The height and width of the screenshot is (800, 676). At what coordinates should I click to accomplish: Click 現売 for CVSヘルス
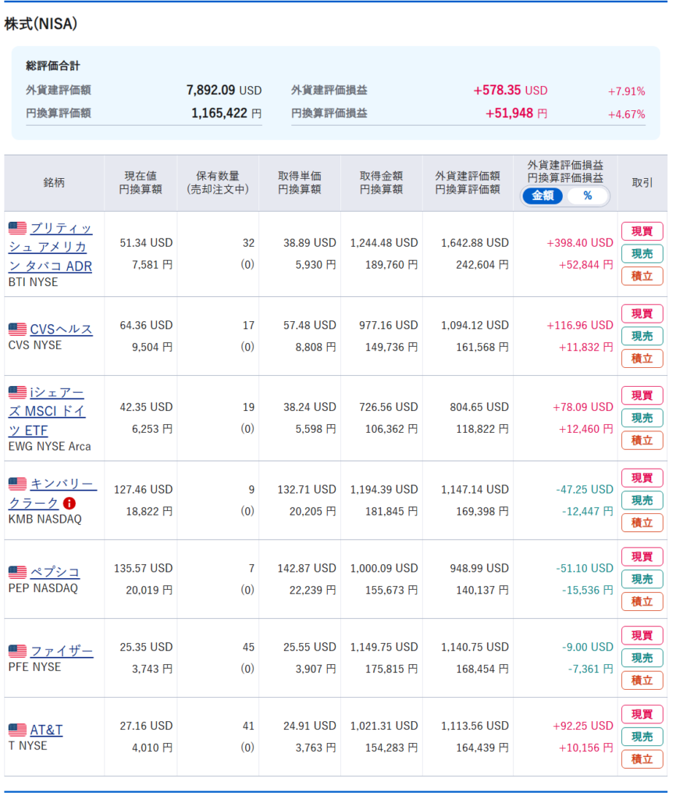[x=642, y=336]
